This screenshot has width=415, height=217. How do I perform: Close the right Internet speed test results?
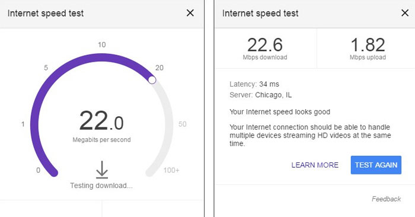tap(405, 13)
